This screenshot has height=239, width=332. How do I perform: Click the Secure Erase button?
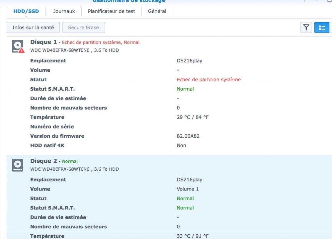[83, 28]
